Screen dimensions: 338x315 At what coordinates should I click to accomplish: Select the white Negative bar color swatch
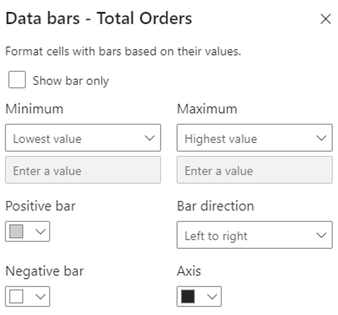16,297
